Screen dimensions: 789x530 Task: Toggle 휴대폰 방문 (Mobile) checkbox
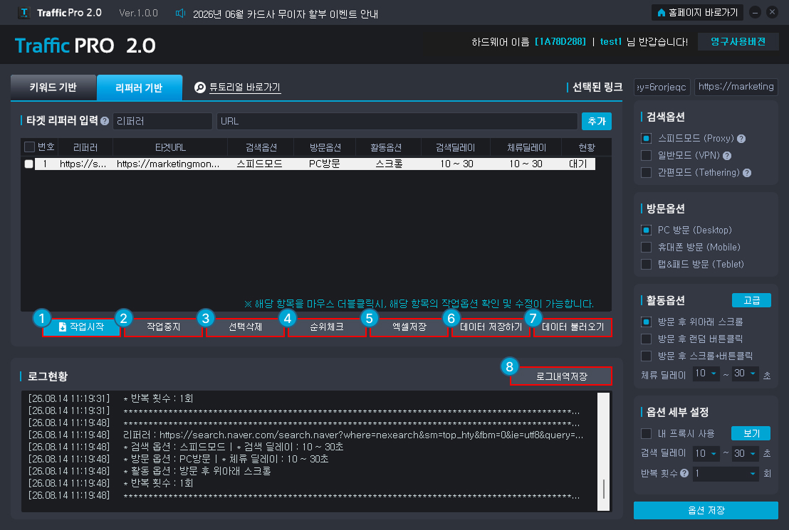tap(646, 248)
